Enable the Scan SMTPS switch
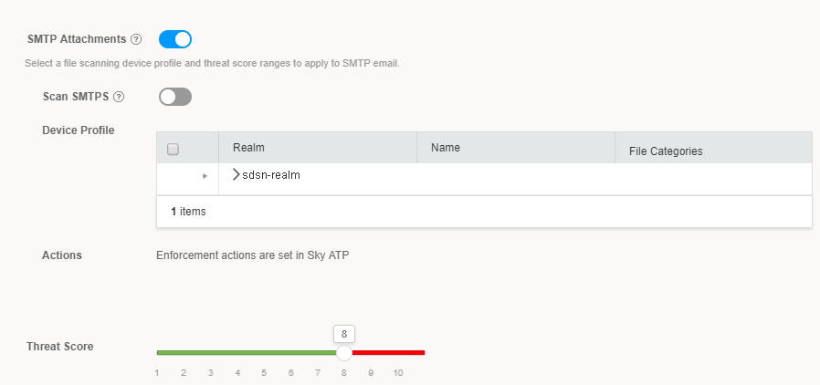The width and height of the screenshot is (820, 385). pos(175,96)
